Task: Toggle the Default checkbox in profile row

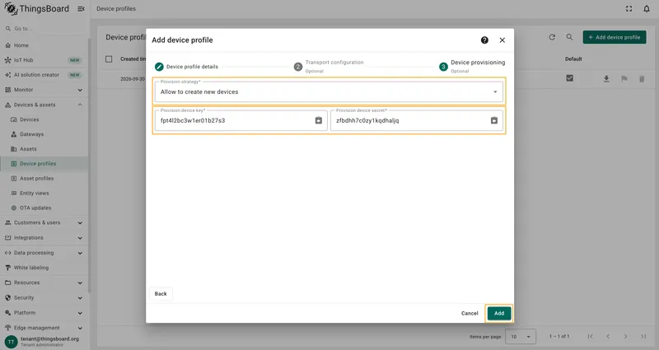Action: coord(569,78)
